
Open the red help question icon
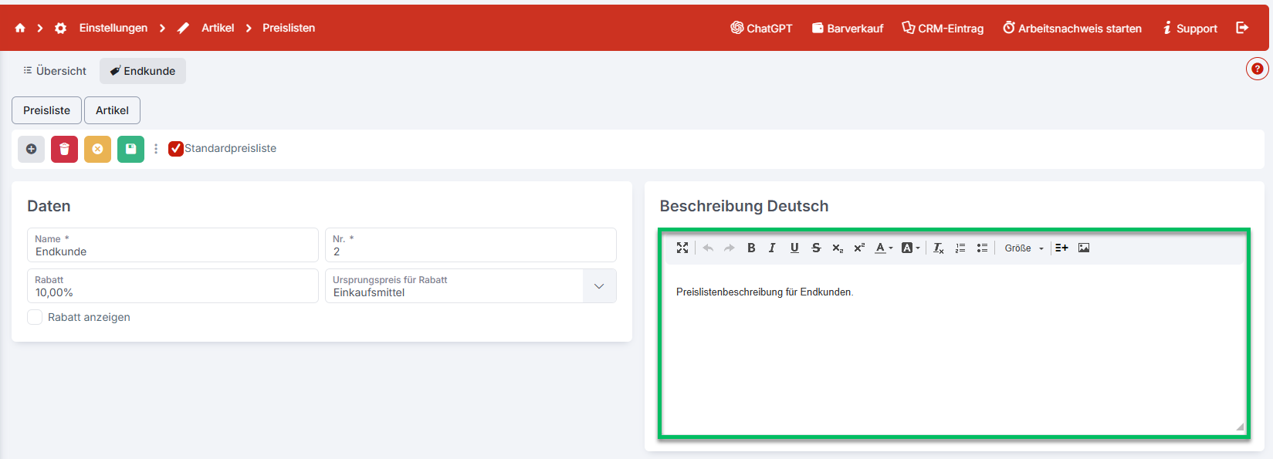pos(1257,69)
